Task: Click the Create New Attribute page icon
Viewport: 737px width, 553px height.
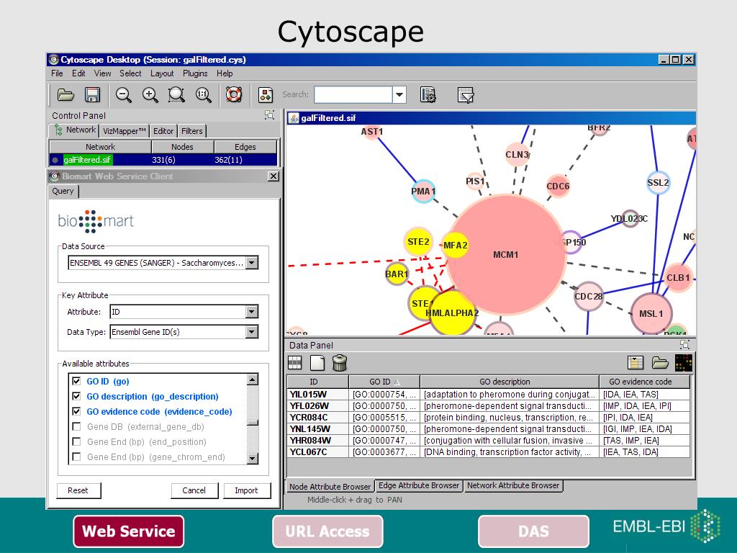Action: click(x=317, y=363)
